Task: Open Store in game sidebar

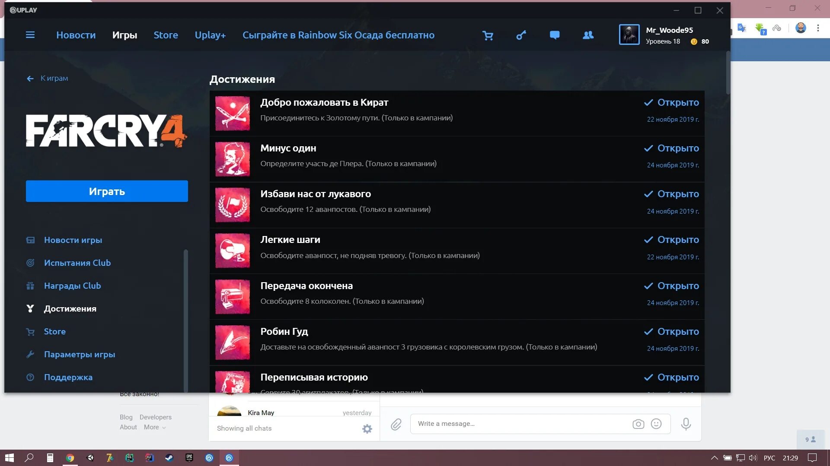Action: click(55, 331)
